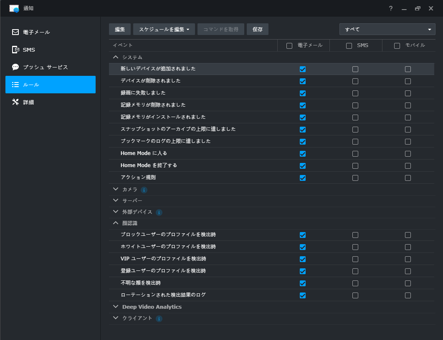The height and width of the screenshot is (340, 443).
Task: Select the SMS icon in sidebar
Action: [15, 50]
